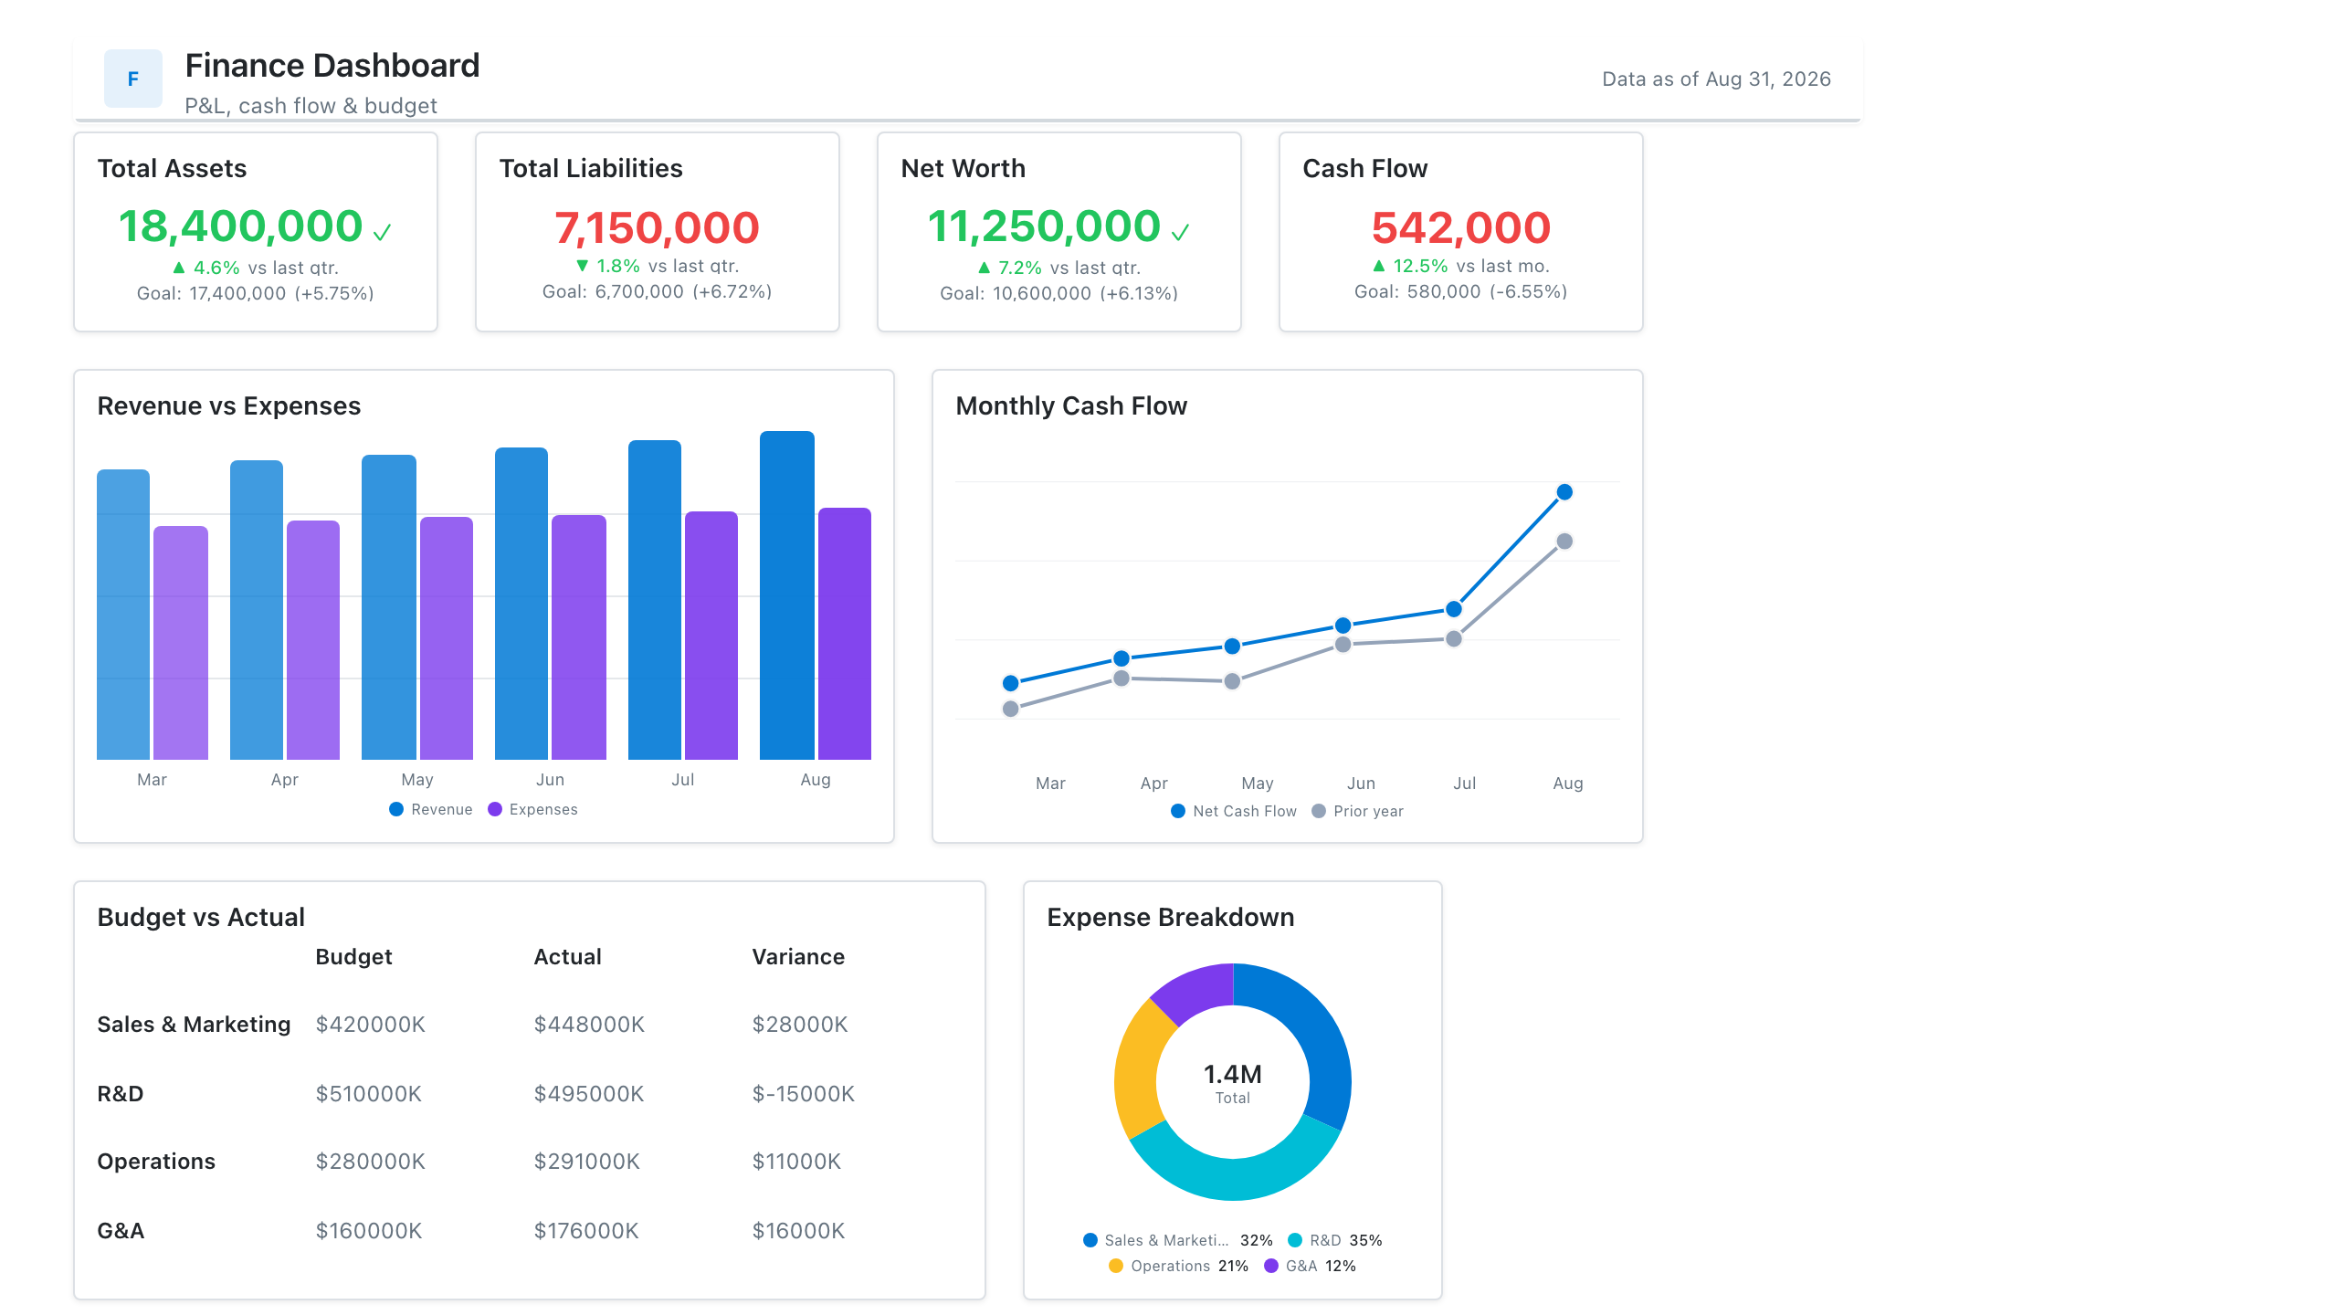Click the Expense Breakdown card title

[1171, 917]
